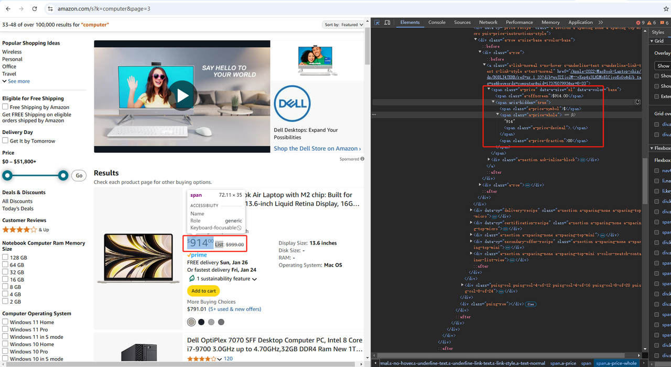The height and width of the screenshot is (367, 671).
Task: Click the browser forward arrow
Action: coord(21,9)
